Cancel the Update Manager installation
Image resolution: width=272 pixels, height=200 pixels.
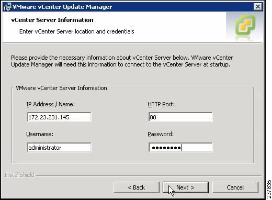click(235, 187)
